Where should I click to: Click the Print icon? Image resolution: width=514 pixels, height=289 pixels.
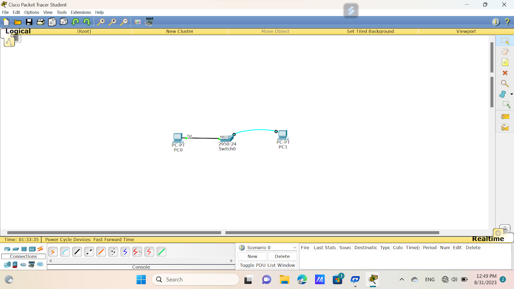[x=41, y=22]
